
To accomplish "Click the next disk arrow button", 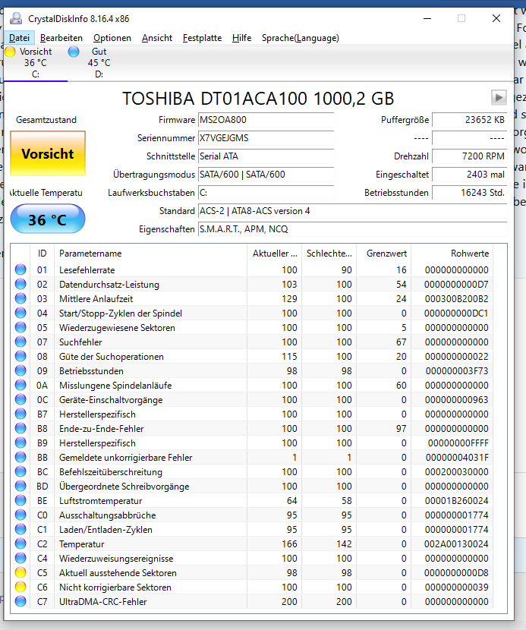I will click(498, 98).
